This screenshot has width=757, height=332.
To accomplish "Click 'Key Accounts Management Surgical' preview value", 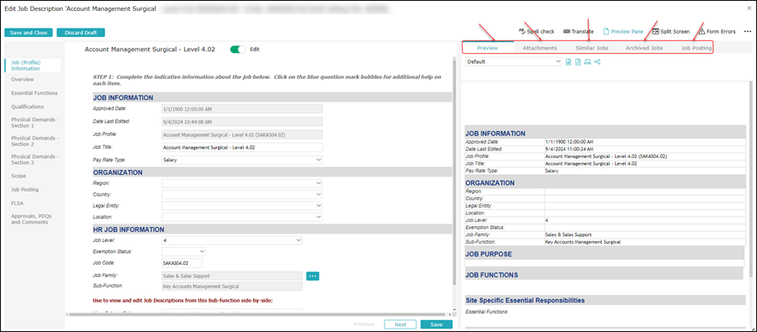I will [x=582, y=242].
